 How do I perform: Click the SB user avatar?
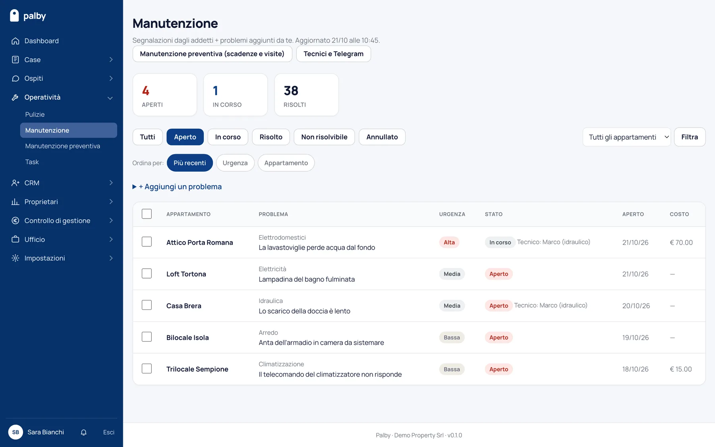tap(15, 432)
